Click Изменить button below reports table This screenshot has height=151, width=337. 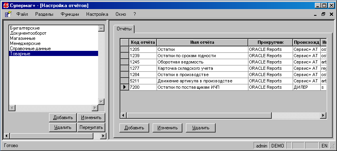click(x=167, y=128)
